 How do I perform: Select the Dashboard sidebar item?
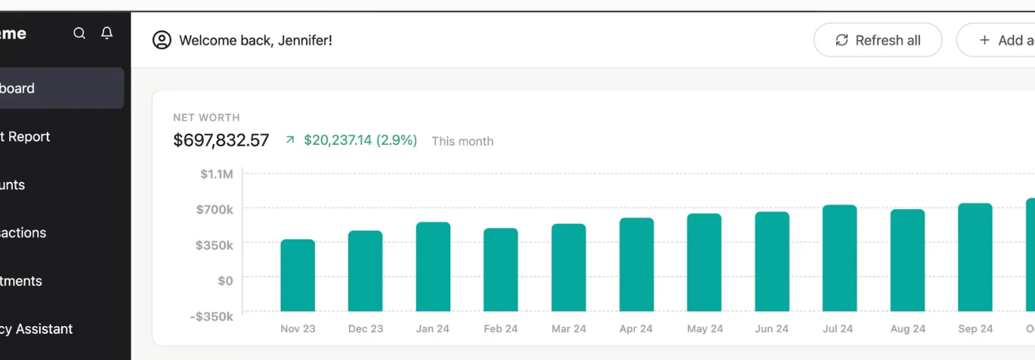(60, 88)
